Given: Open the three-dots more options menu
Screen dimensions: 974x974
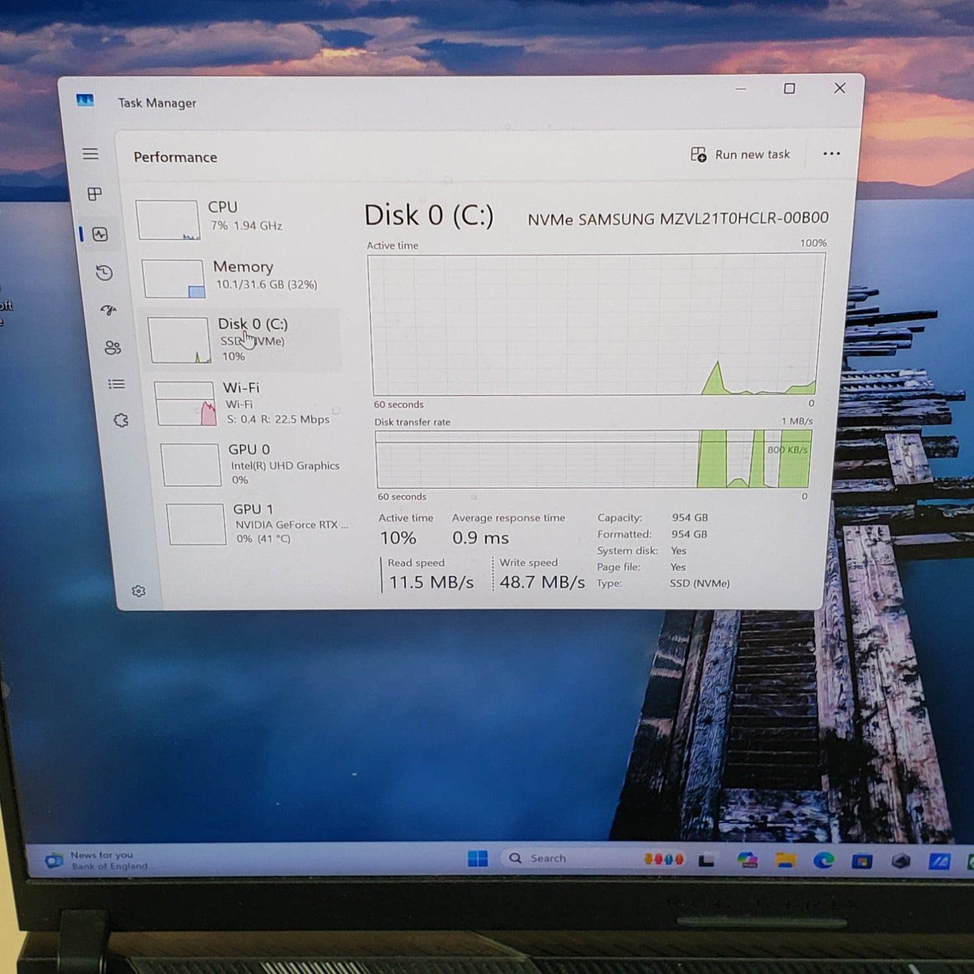Looking at the screenshot, I should (831, 154).
